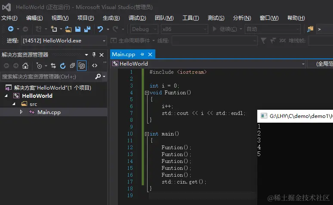Screen dimensions: 333x205
Task: Click the navigate forward arrow icon
Action: point(25,29)
